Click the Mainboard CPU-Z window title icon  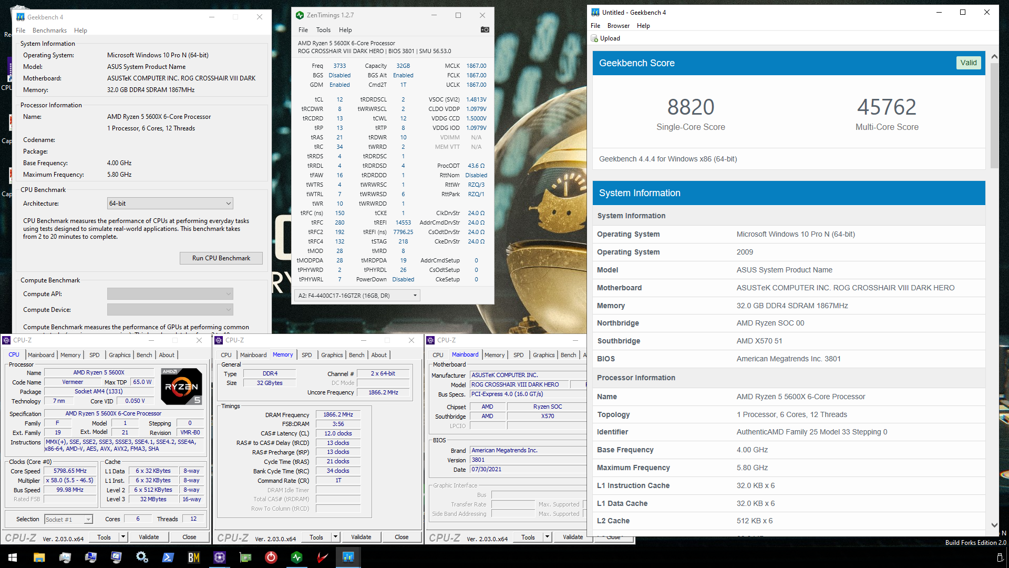point(431,340)
